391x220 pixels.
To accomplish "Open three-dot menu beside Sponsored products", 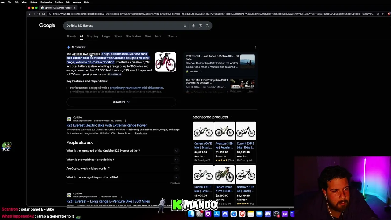I will coord(232,117).
